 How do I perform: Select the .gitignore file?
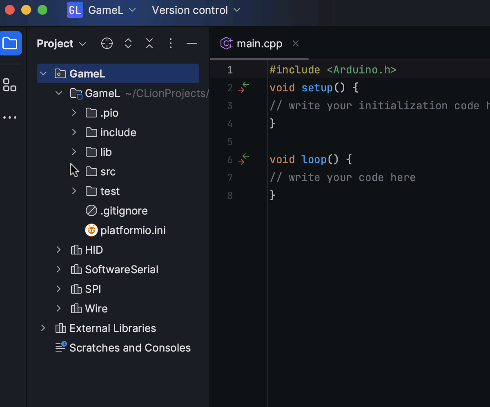pyautogui.click(x=124, y=211)
